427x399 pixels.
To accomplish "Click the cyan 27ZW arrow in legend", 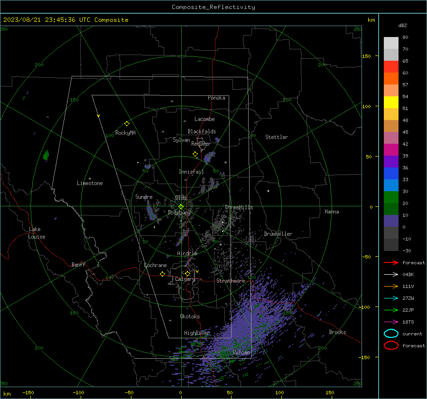I will pos(391,298).
